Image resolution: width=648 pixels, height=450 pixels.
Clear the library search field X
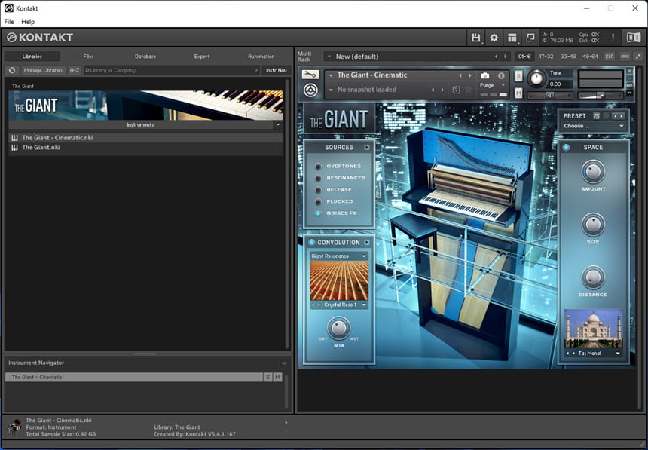tap(256, 70)
